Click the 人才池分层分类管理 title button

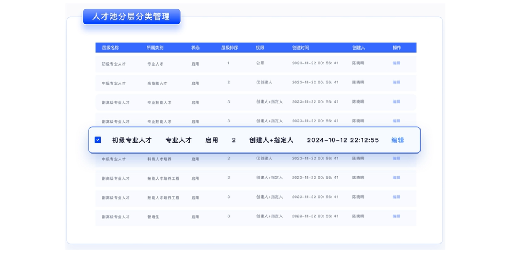click(131, 17)
